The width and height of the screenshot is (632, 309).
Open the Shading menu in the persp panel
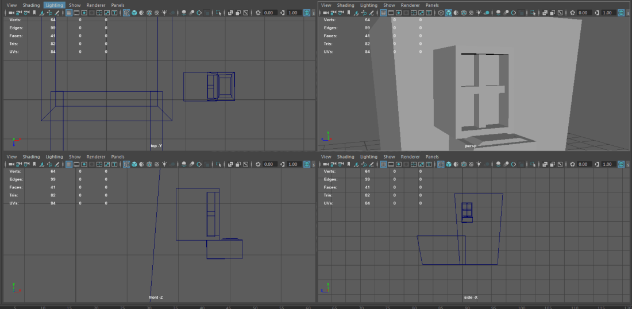pos(345,5)
